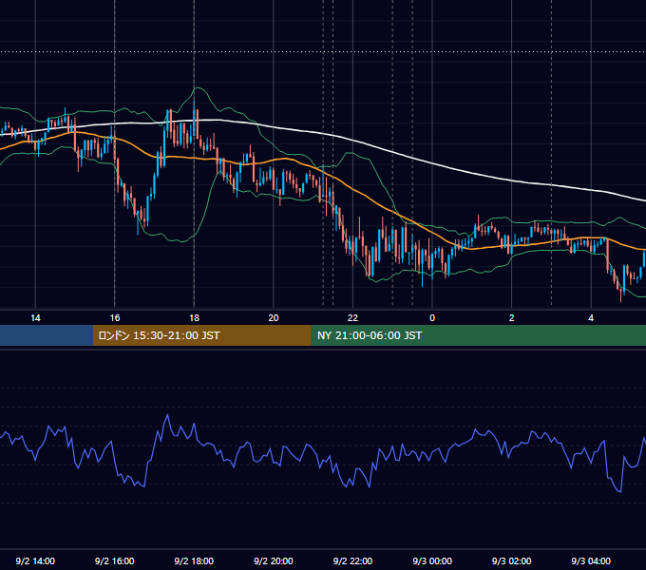
Task: Click the hour label 0 on price chart axis
Action: (x=432, y=318)
